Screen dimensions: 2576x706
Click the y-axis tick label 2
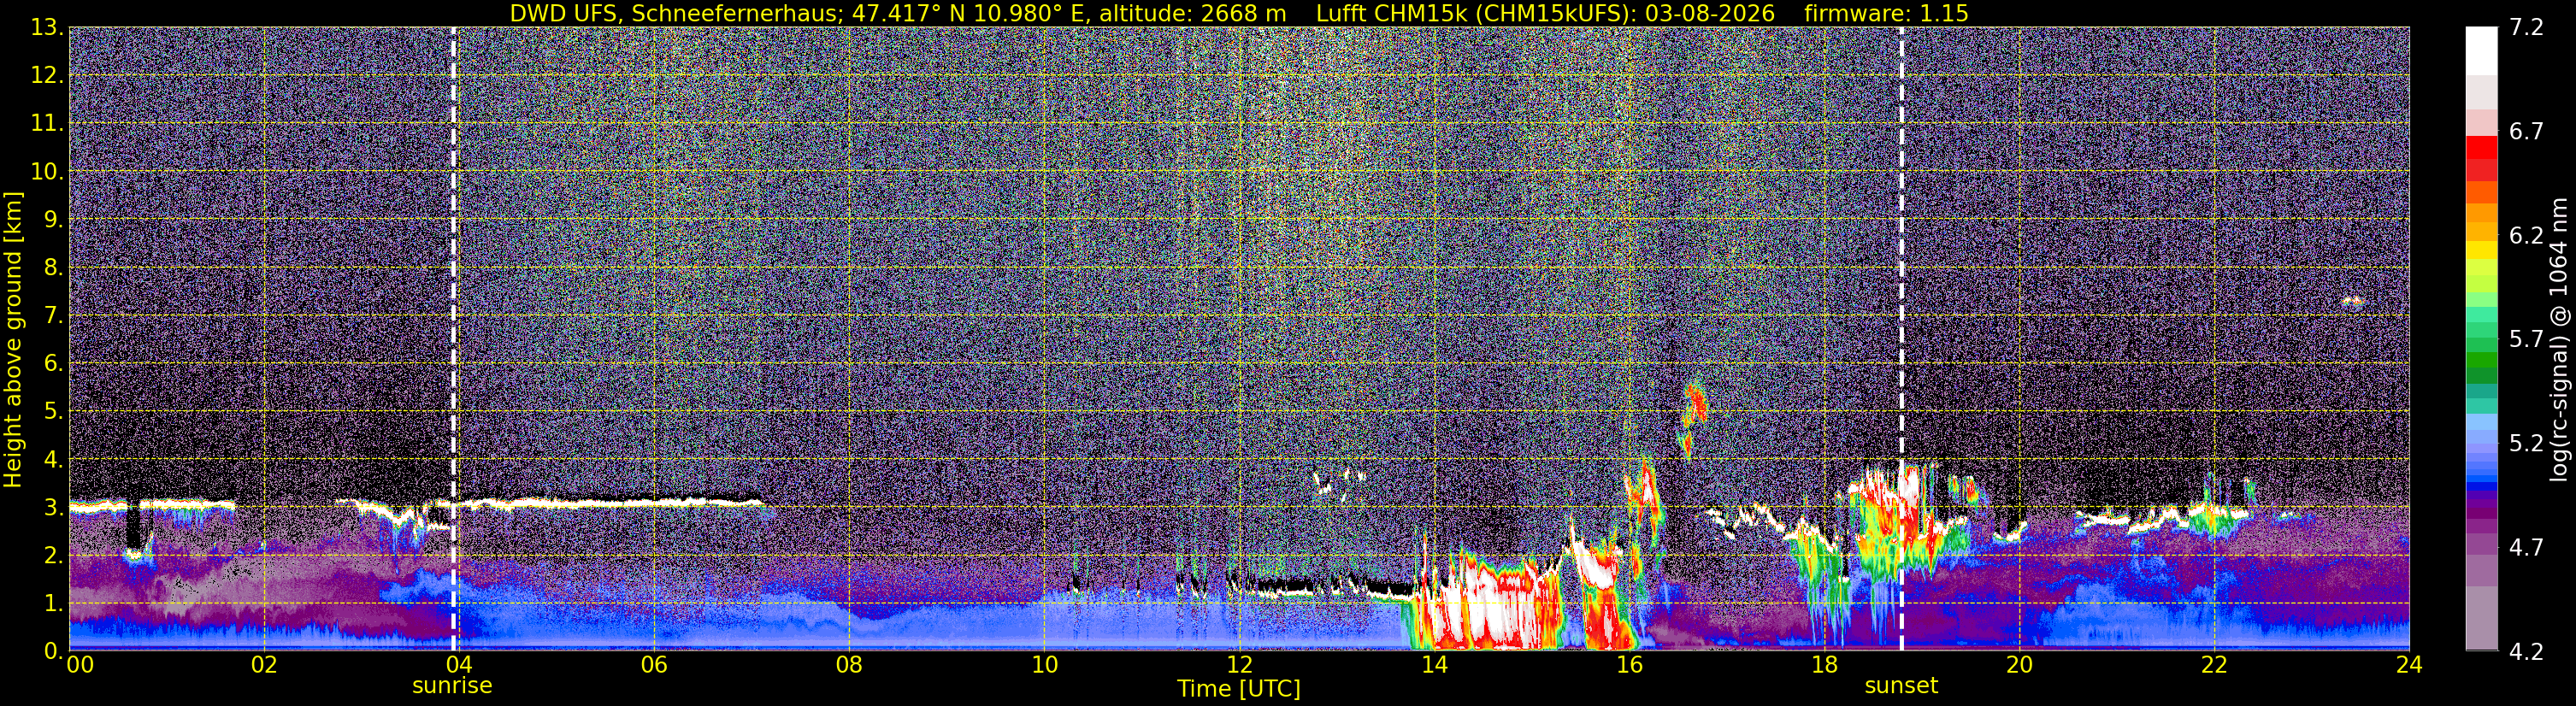coord(54,556)
